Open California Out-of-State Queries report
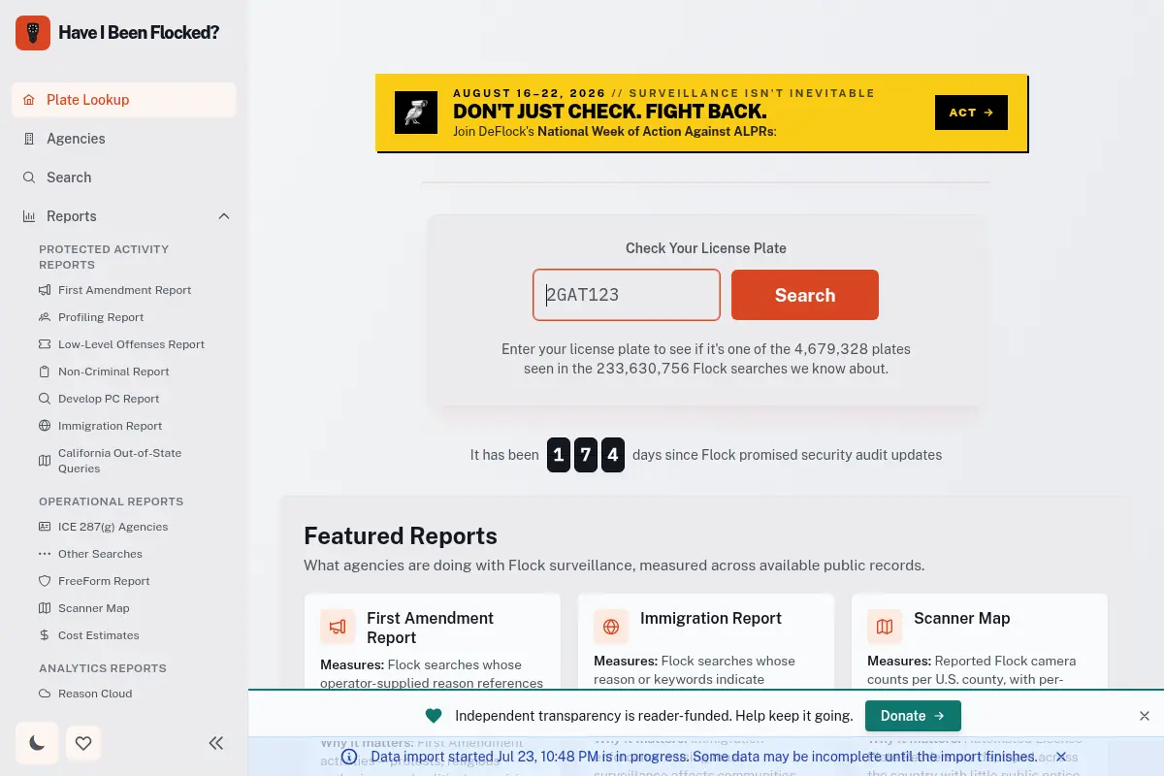The image size is (1164, 776). click(x=119, y=461)
